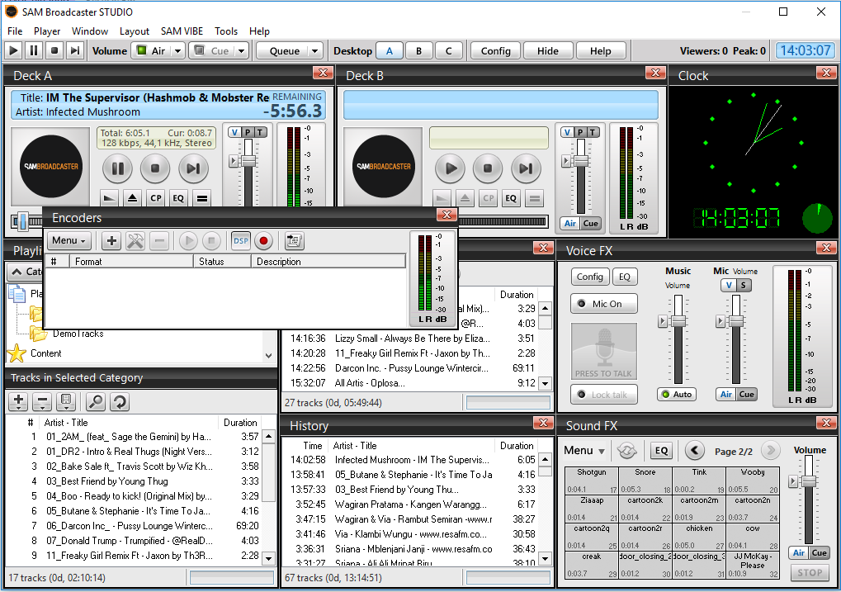Viewport: 841px width, 592px height.
Task: Add a new encoder with plus icon
Action: pyautogui.click(x=111, y=241)
